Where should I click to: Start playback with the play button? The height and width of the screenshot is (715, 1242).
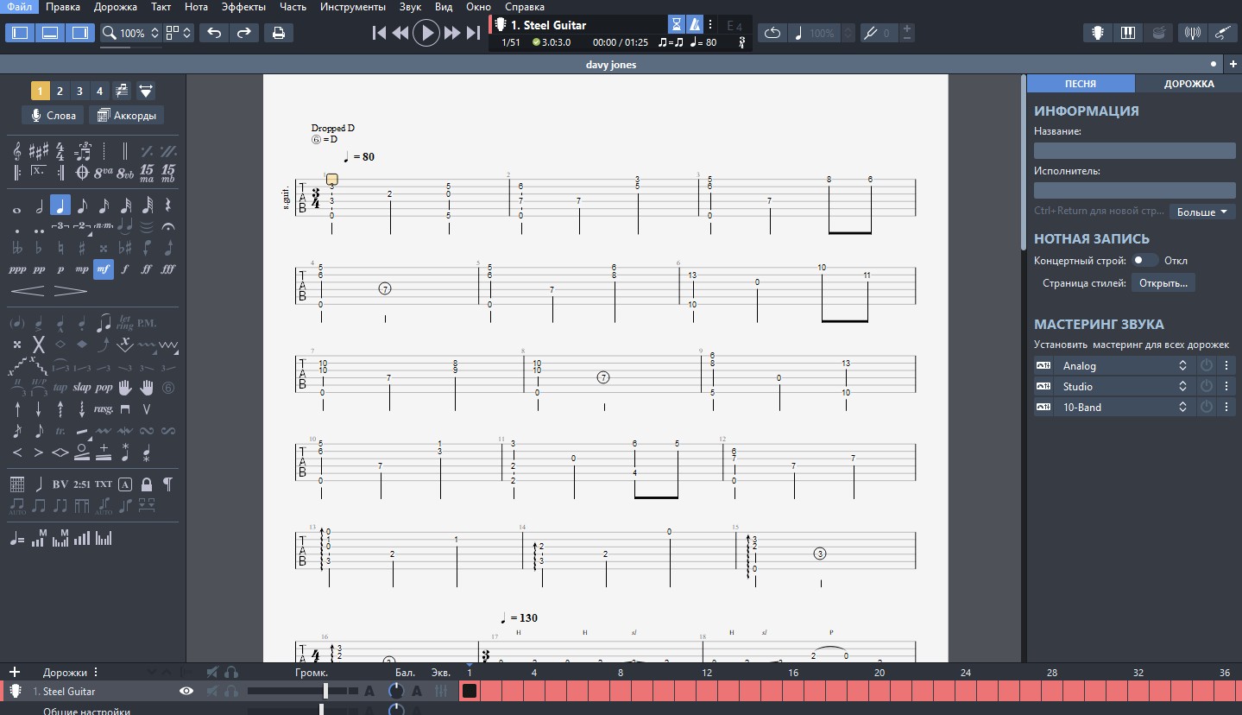click(426, 33)
